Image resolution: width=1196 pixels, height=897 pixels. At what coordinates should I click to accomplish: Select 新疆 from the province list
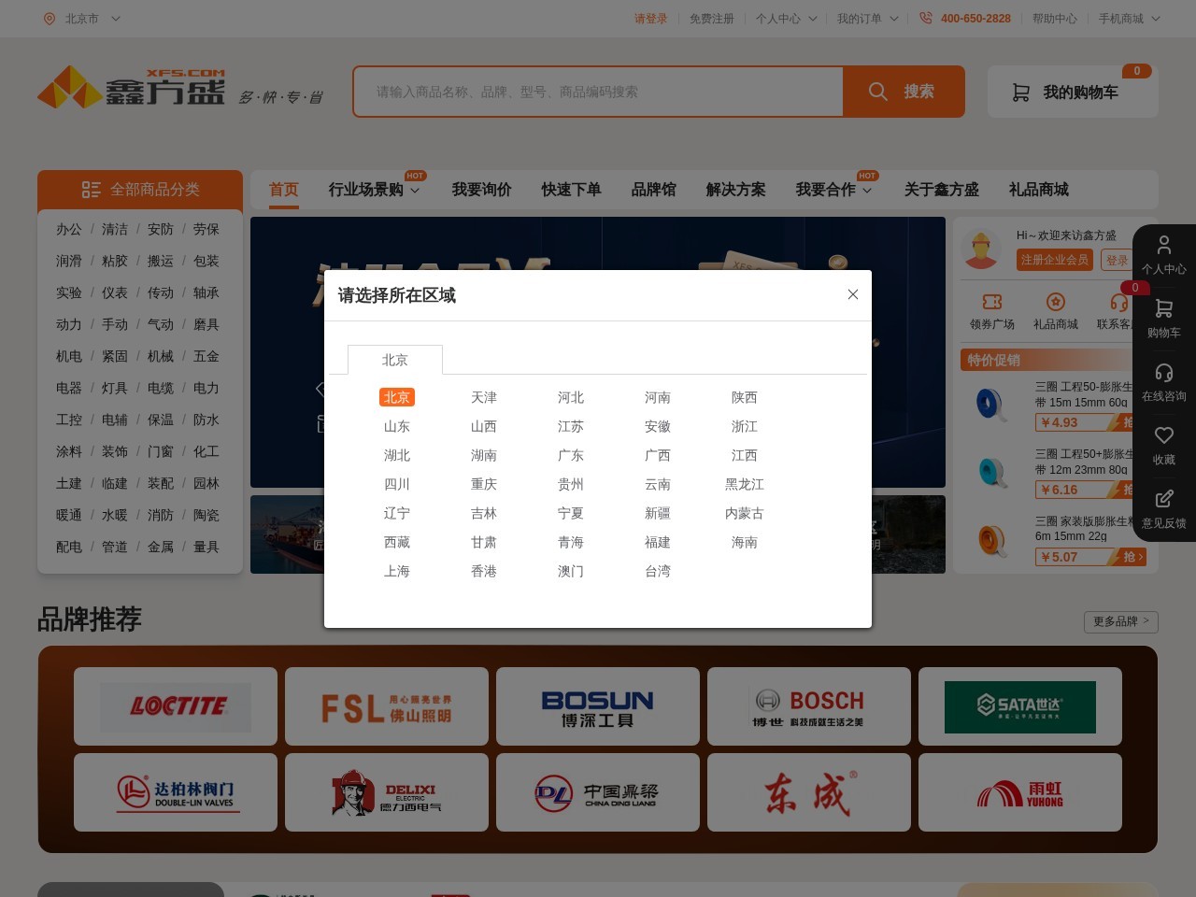pos(658,513)
